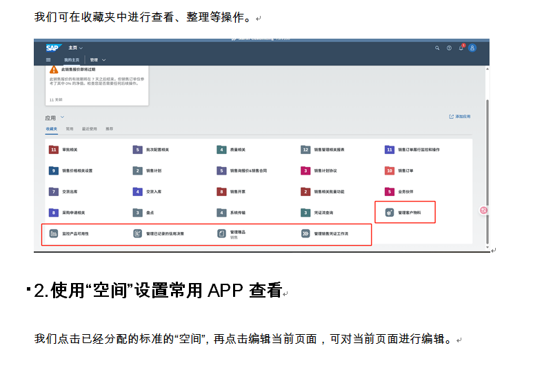
Task: Expand the 管理 dropdown menu
Action: 103,60
